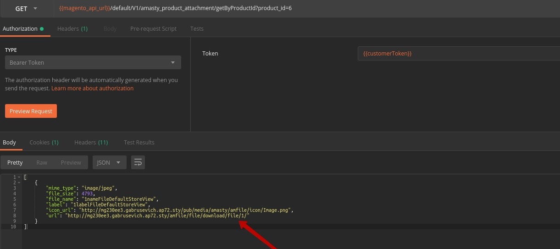560x249 pixels.
Task: Open the response Cookies (1) tab
Action: [44, 142]
